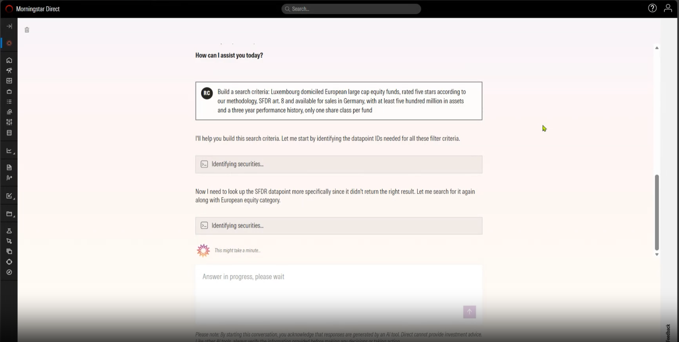Click chat scrollbar up arrow
The width and height of the screenshot is (679, 342).
[657, 48]
